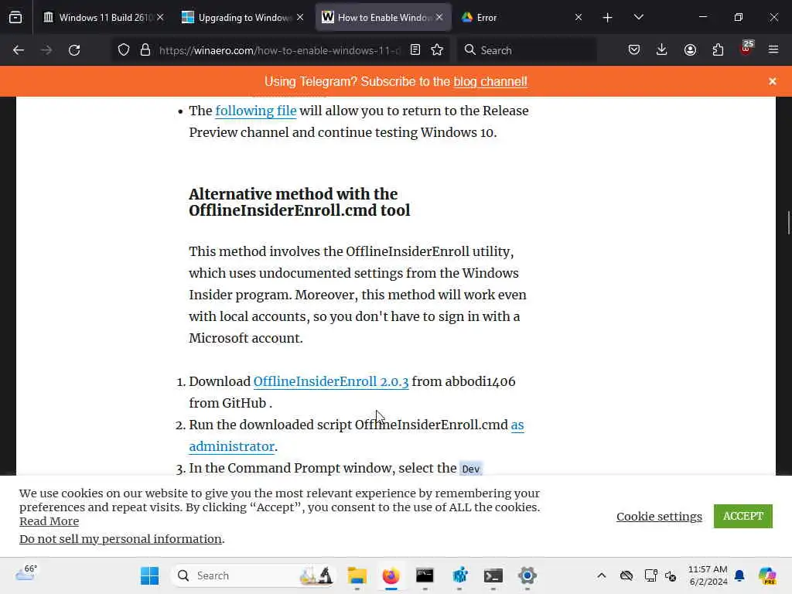Viewport: 792px width, 594px height.
Task: Toggle reader view
Action: coord(415,50)
